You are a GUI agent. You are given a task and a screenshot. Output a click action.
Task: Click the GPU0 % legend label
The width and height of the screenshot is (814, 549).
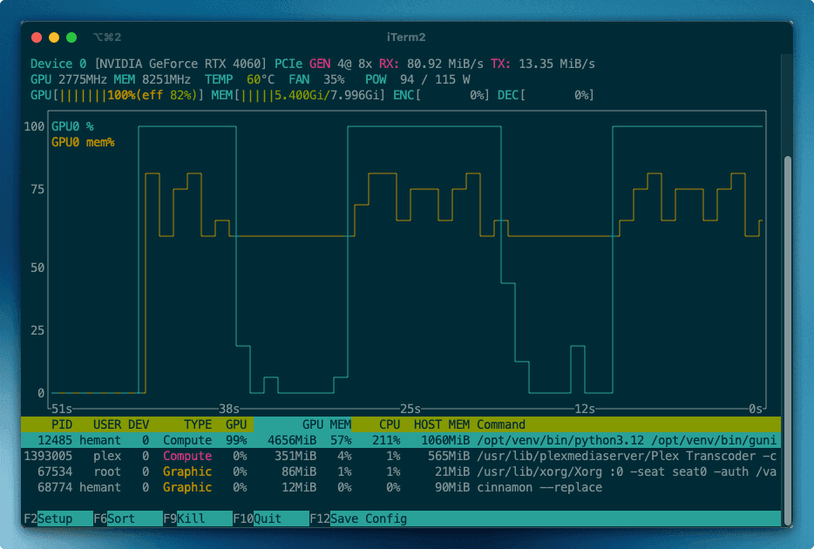(72, 126)
